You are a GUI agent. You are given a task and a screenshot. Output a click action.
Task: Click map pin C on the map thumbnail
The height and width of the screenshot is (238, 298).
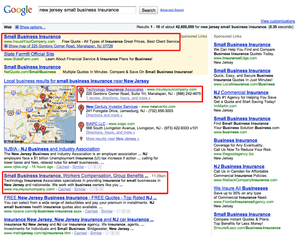click(x=43, y=98)
